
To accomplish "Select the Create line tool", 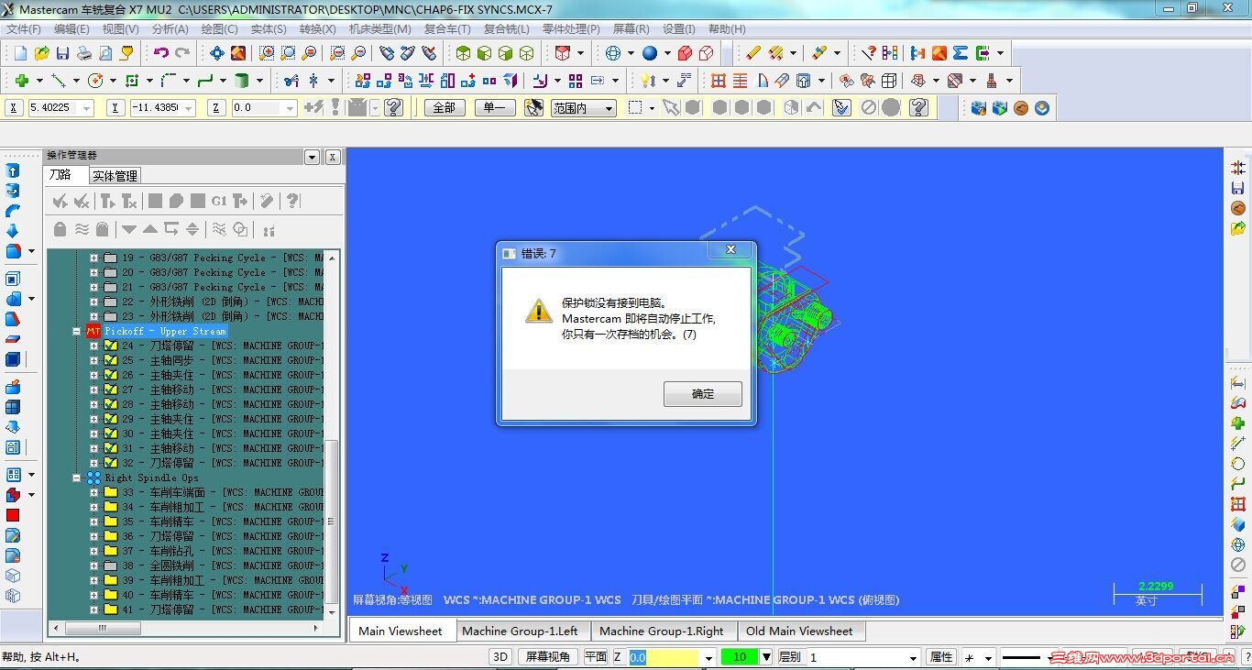I will pos(59,81).
